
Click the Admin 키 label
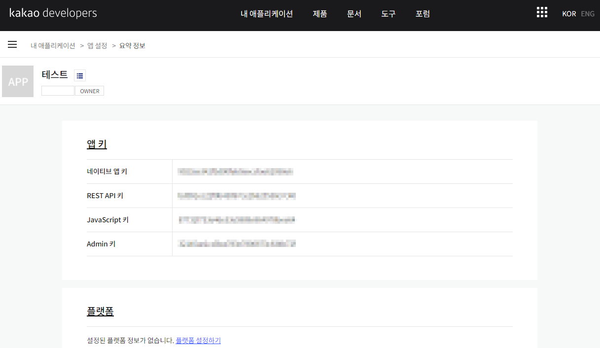click(101, 244)
